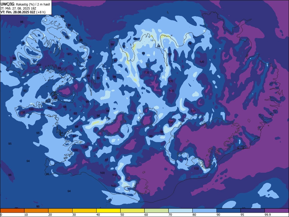Click the dark orange 0–10 legend swatch
Screen dimensions: 289x217
(x=12, y=211)
